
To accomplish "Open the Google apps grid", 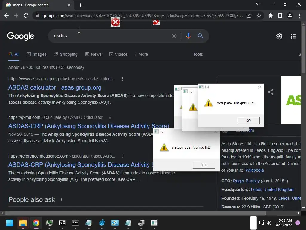I will pyautogui.click(x=293, y=36).
